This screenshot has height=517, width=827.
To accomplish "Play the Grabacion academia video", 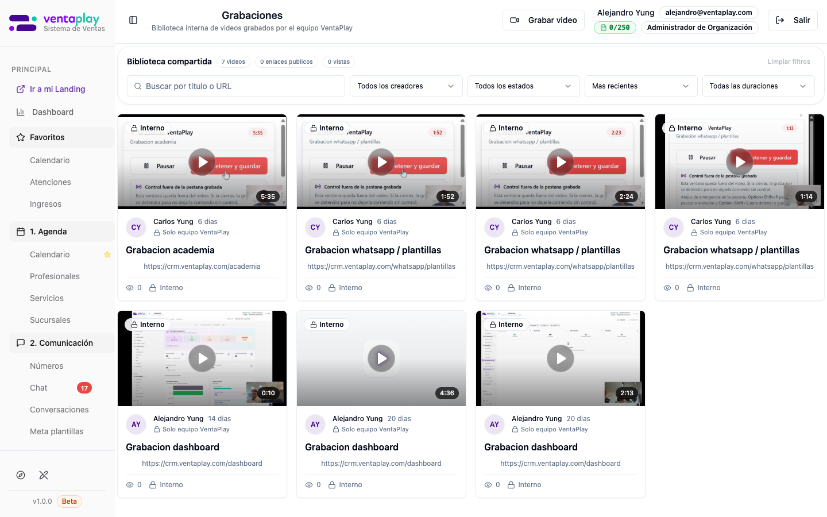I will click(202, 162).
